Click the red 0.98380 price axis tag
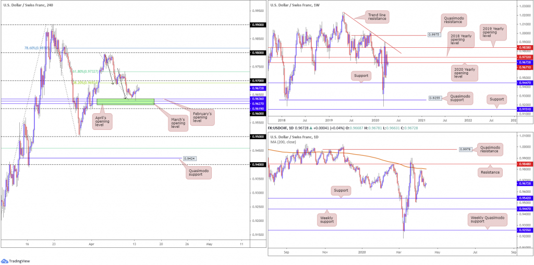 tap(523, 47)
